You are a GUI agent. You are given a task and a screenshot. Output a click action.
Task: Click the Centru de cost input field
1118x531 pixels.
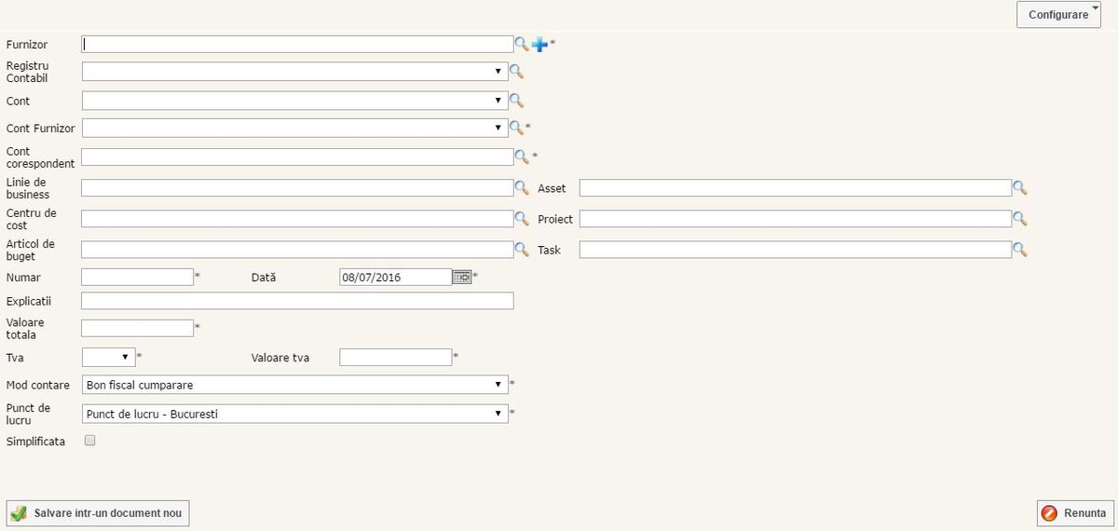coord(298,219)
